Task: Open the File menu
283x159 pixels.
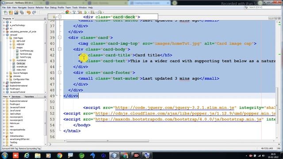Action: [4, 8]
